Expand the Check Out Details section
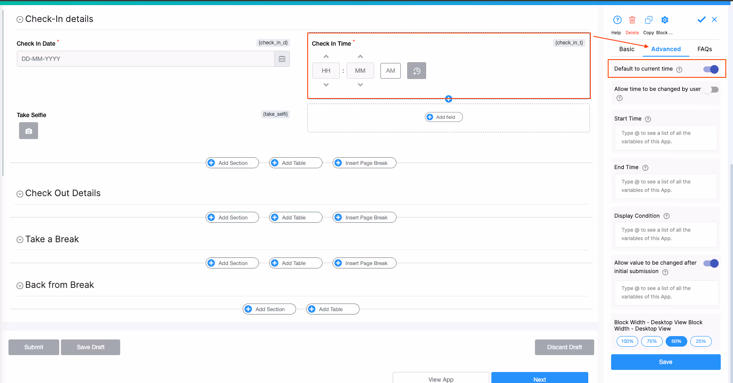Viewport: 733px width, 383px height. pyautogui.click(x=20, y=194)
